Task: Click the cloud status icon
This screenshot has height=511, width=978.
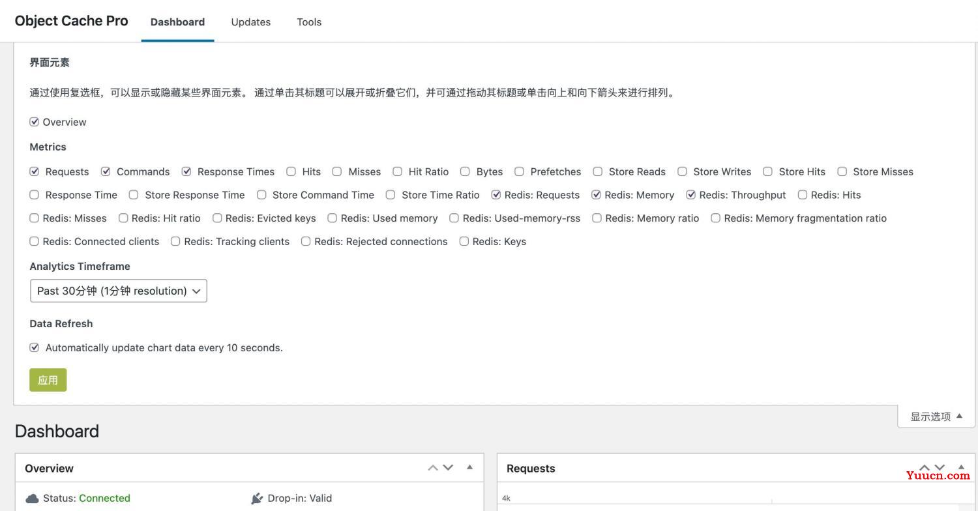Action: pos(33,499)
